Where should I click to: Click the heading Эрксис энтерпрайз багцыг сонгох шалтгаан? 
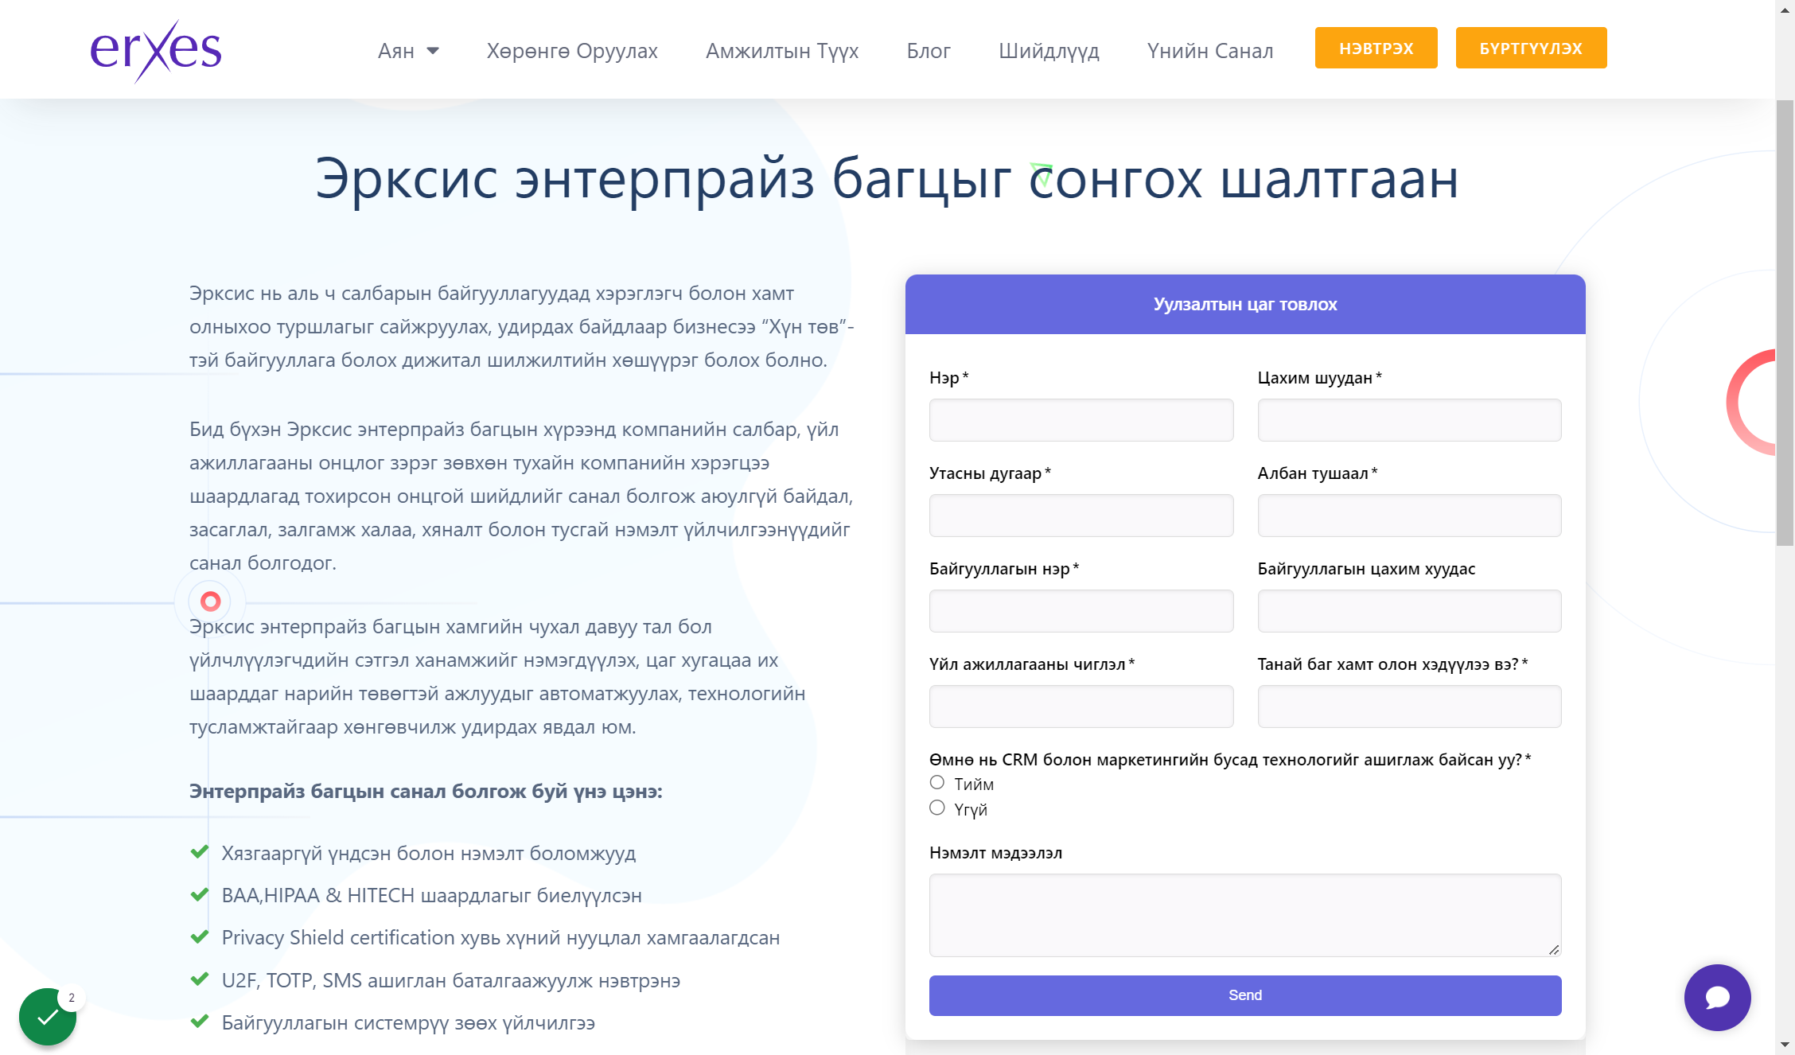[x=887, y=179]
